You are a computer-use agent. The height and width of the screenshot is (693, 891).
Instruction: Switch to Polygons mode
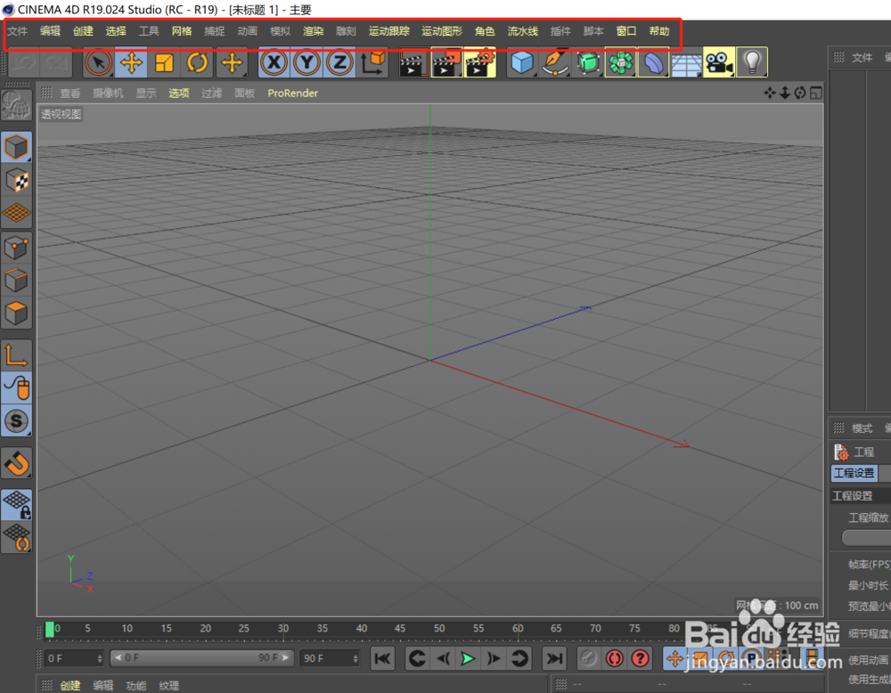click(16, 314)
